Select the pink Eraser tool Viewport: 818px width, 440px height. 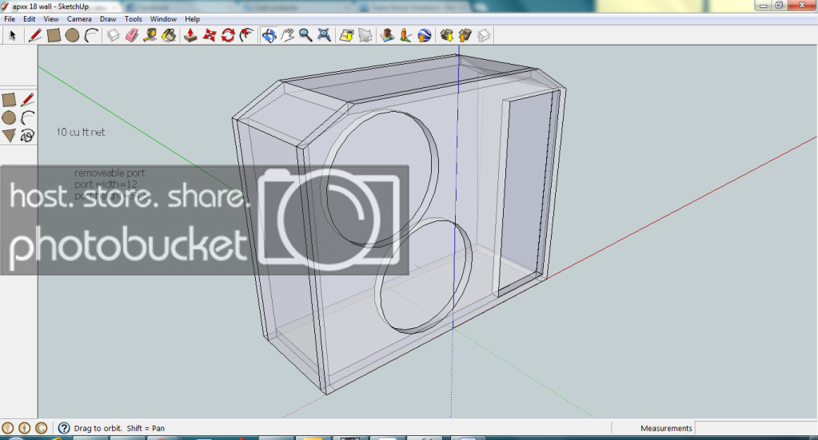(132, 35)
